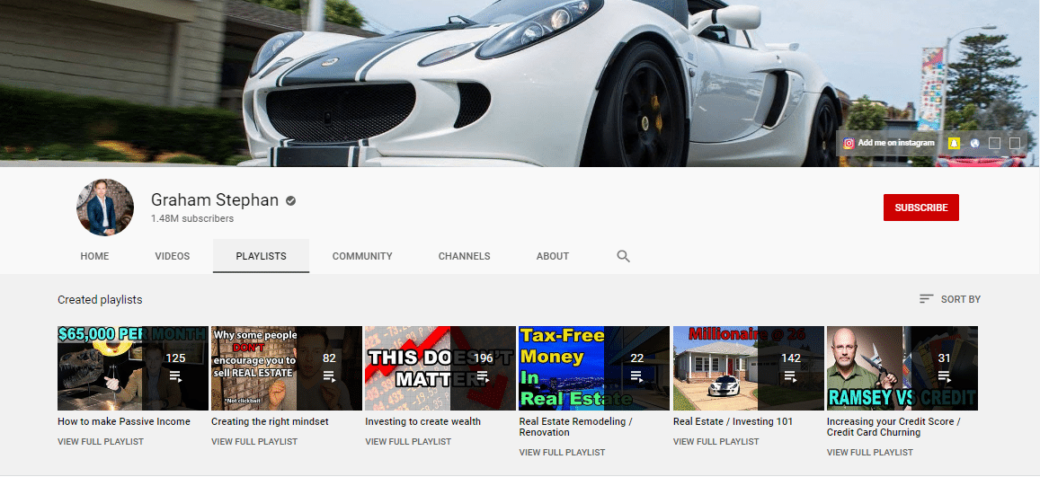Click playlist icon on the 31-video thumbnail
Viewport: 1040px width, 477px height.
point(945,376)
